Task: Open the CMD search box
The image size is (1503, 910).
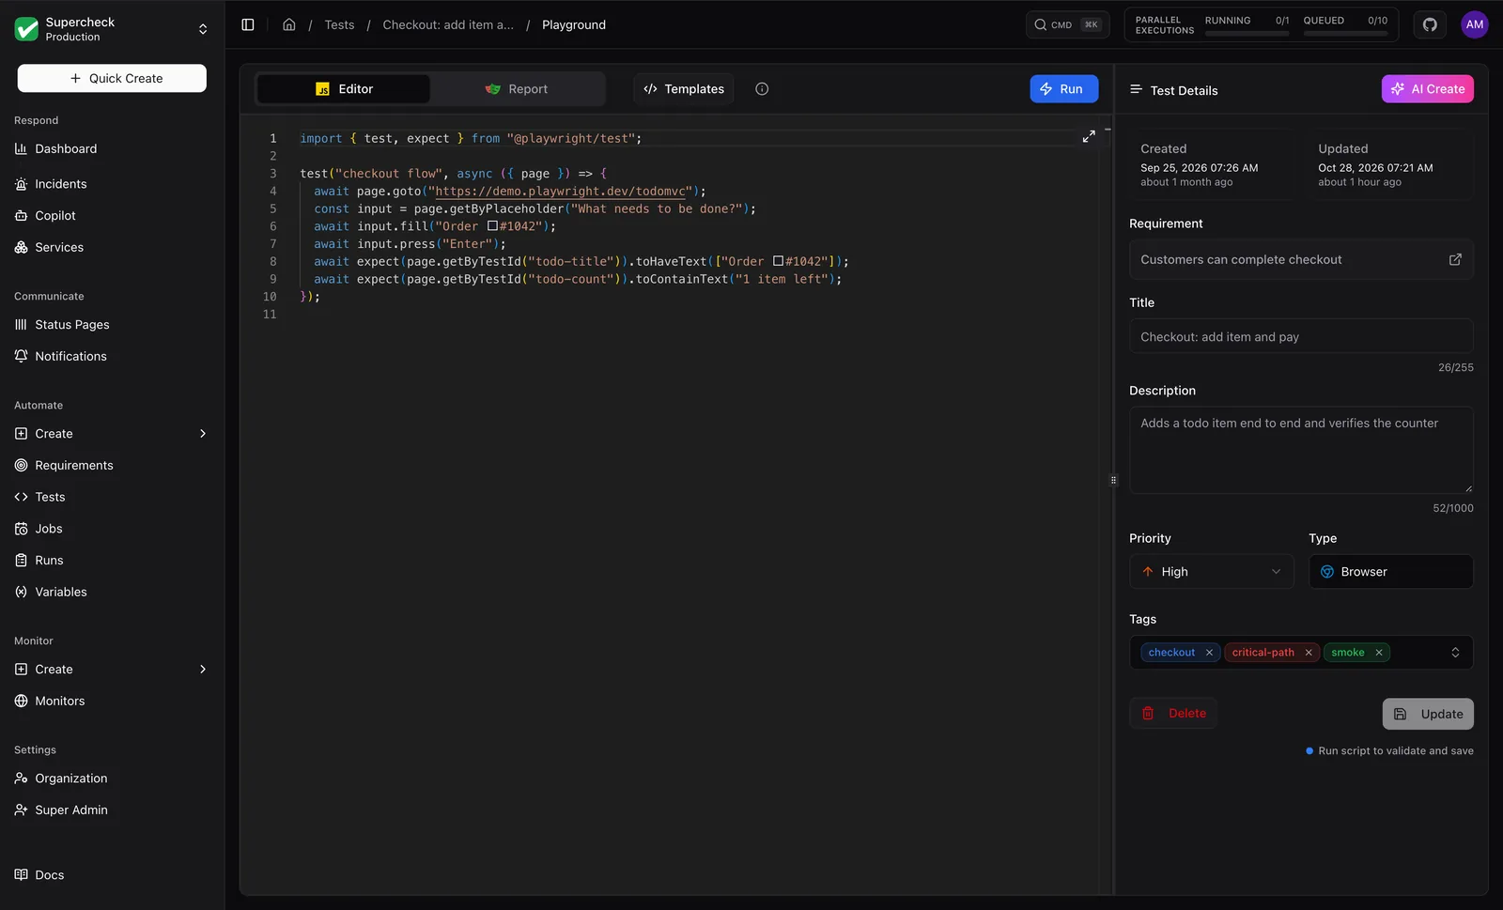Action: coord(1067,25)
